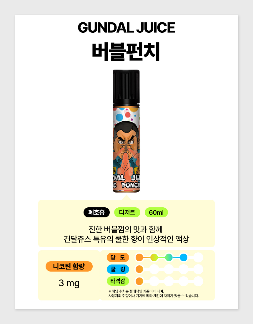Click the first orange dot on 당도 scale
Viewport: 253px width, 324px height.
click(139, 257)
